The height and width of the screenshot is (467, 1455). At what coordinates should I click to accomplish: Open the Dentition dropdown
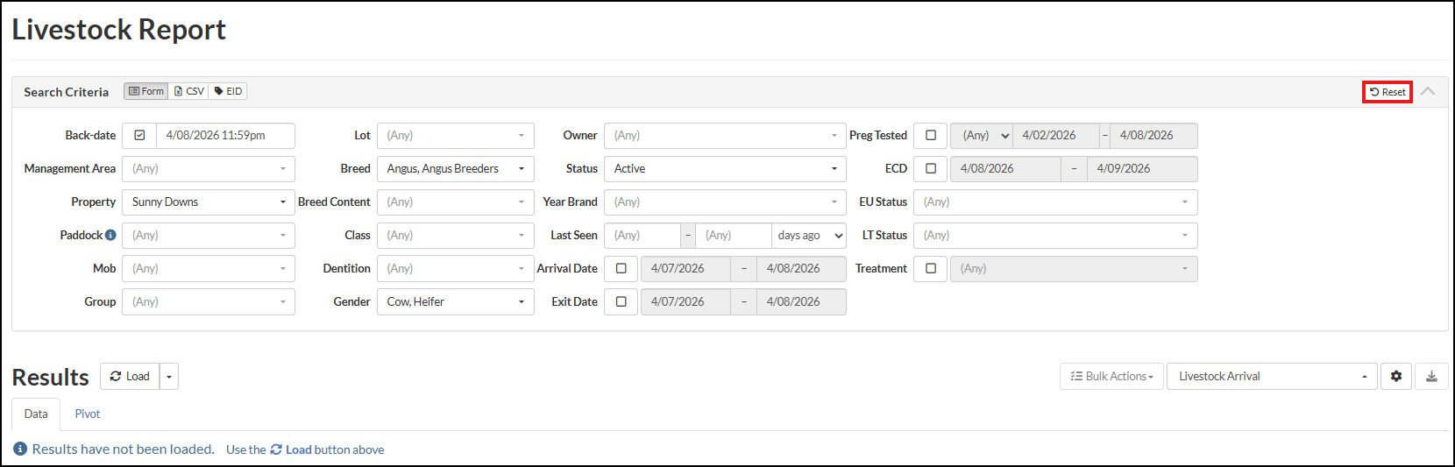[456, 269]
